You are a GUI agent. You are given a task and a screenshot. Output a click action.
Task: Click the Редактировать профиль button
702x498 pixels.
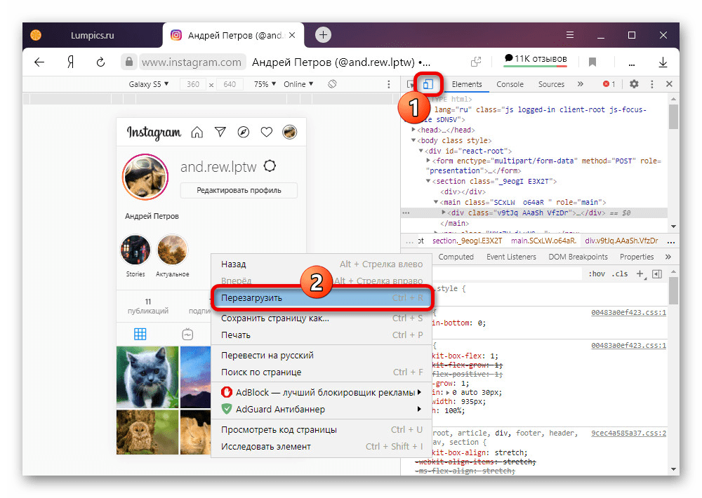[239, 190]
